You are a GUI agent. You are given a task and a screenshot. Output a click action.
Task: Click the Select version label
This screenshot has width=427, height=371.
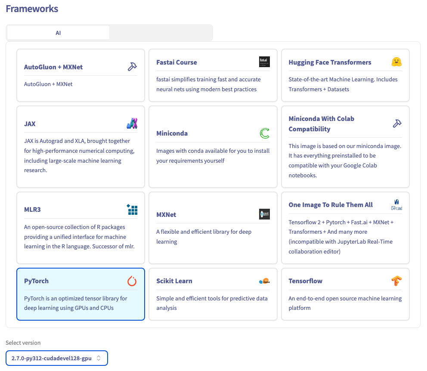[x=23, y=343]
